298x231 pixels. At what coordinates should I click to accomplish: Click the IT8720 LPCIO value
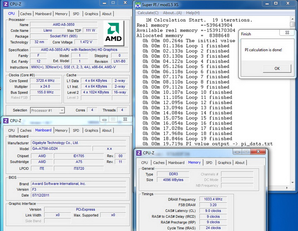pos(79,168)
